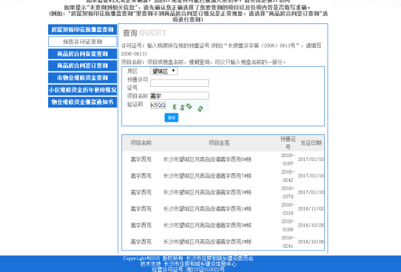Expand the 地区 dropdown showing 望城区
This screenshot has width=401, height=272.
point(164,70)
